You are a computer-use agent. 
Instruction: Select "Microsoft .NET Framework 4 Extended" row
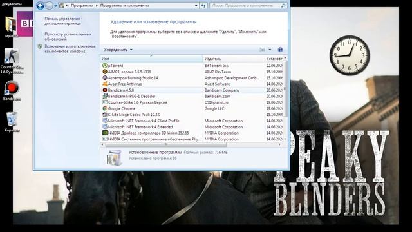191,126
